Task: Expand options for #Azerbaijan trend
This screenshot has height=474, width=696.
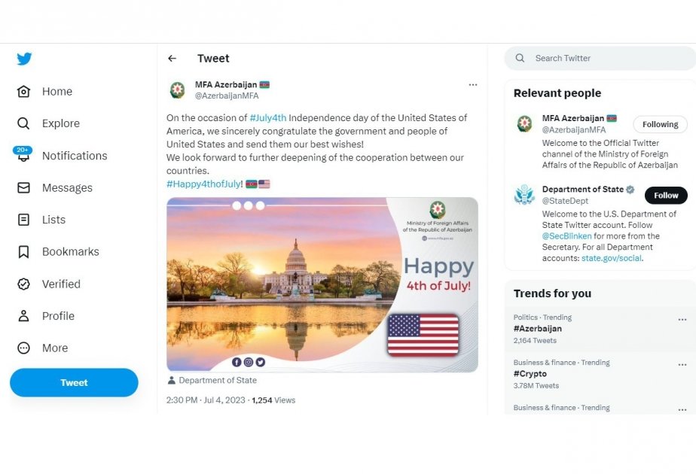Action: click(x=682, y=320)
